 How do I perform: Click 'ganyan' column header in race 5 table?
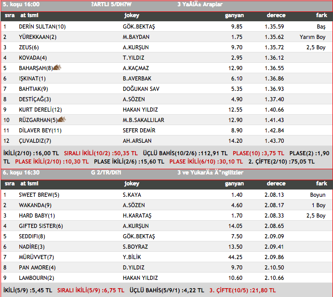coord(234,16)
